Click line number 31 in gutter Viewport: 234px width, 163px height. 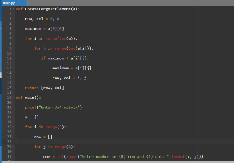pyautogui.click(x=9, y=157)
